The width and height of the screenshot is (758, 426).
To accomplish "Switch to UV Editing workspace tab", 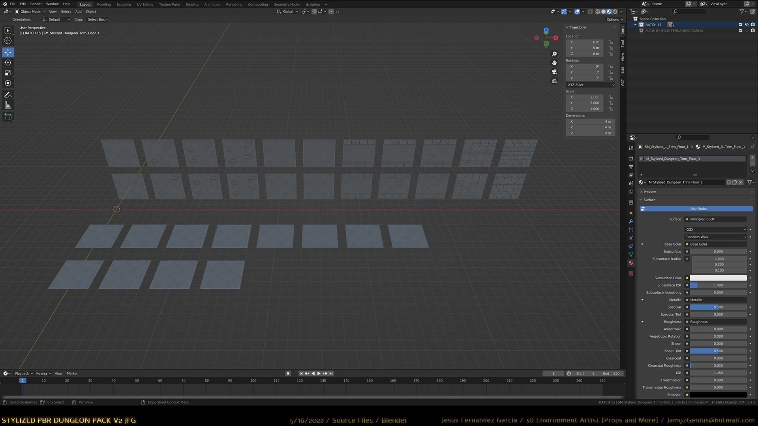I will coord(145,4).
